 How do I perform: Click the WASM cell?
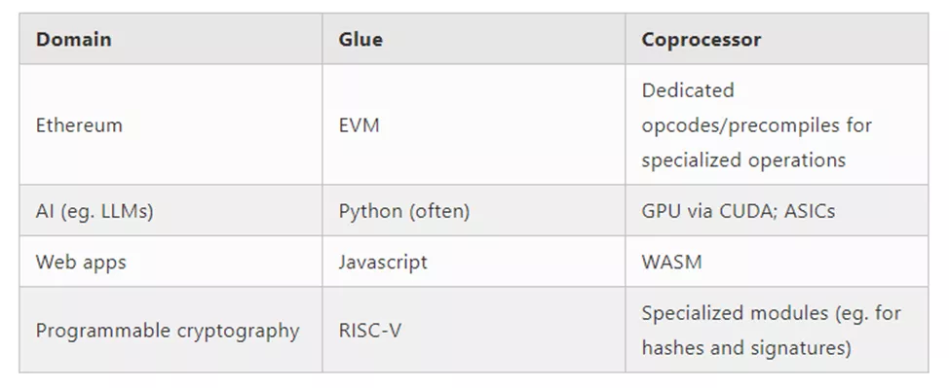pyautogui.click(x=777, y=262)
